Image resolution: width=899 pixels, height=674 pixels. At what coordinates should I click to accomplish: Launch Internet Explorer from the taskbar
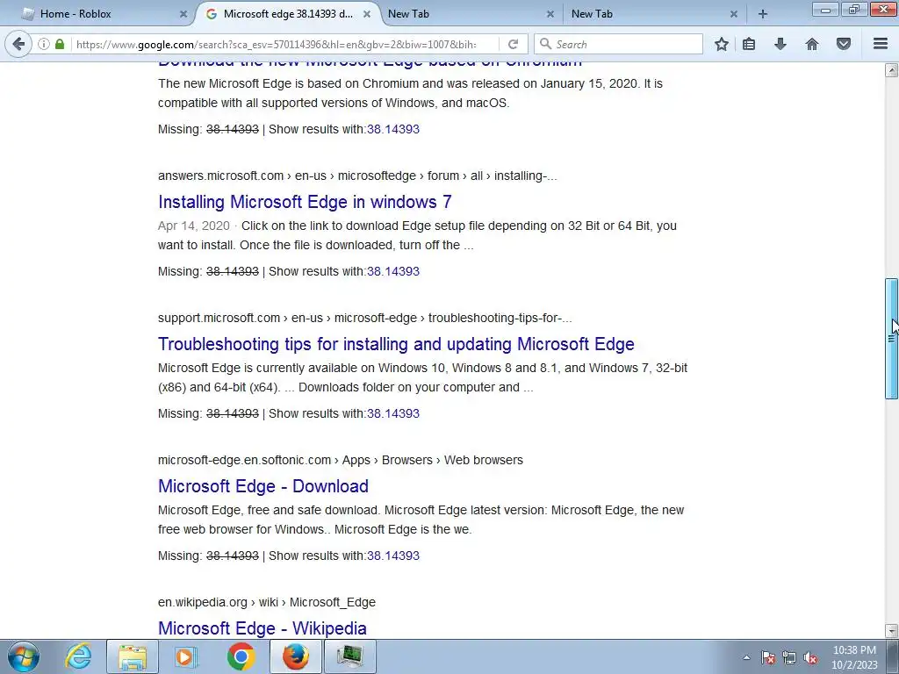78,656
